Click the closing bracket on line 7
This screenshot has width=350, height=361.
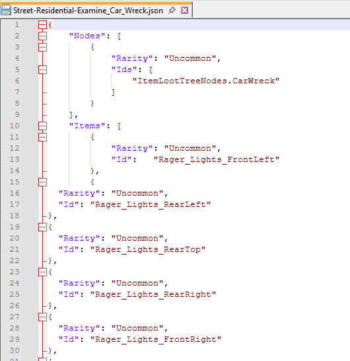coord(113,93)
